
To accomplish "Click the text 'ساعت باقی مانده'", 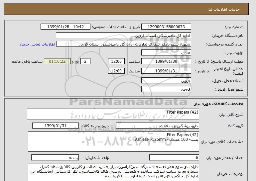I will tap(27, 61).
